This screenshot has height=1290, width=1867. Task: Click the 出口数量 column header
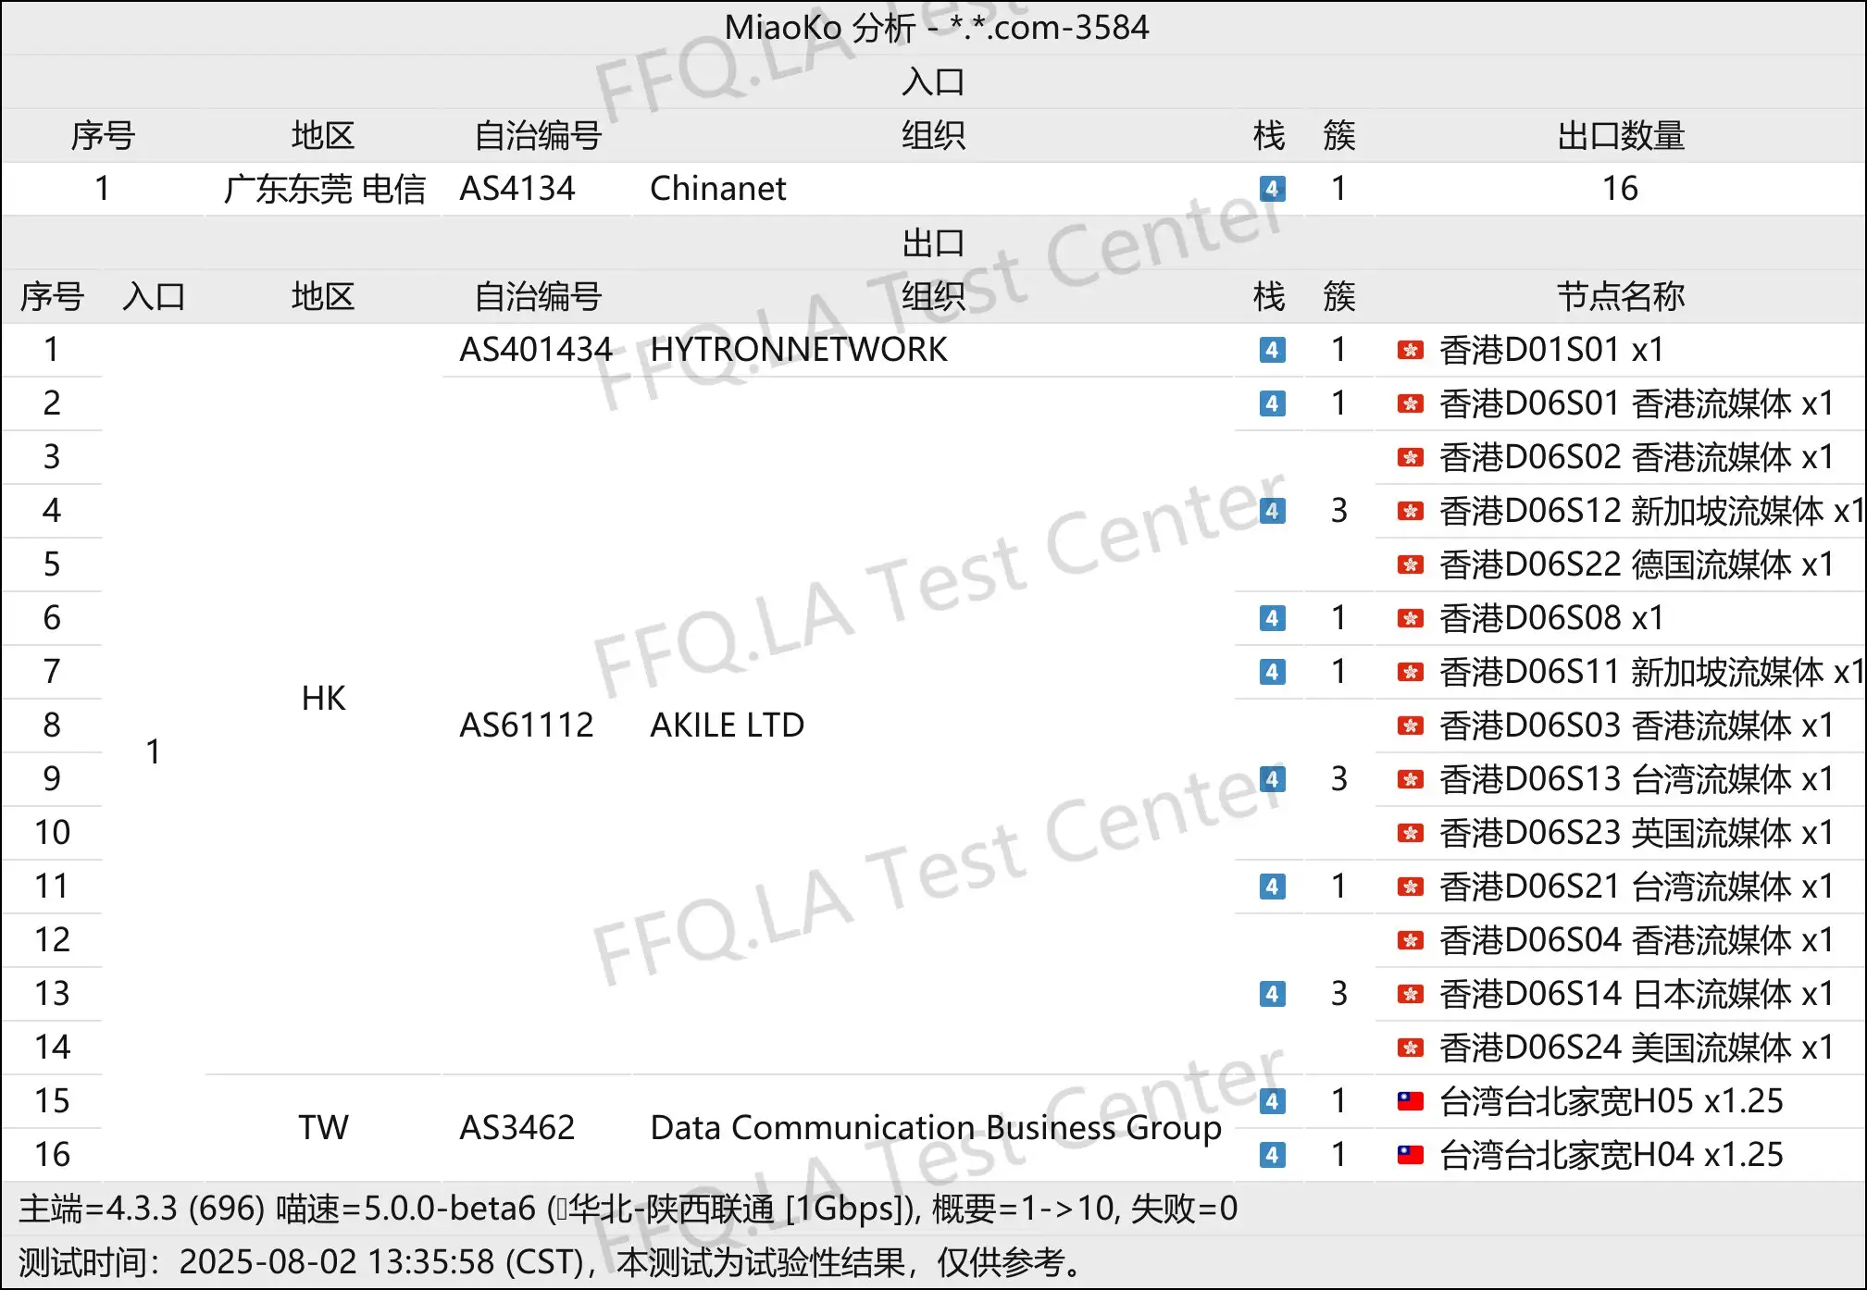1620,136
